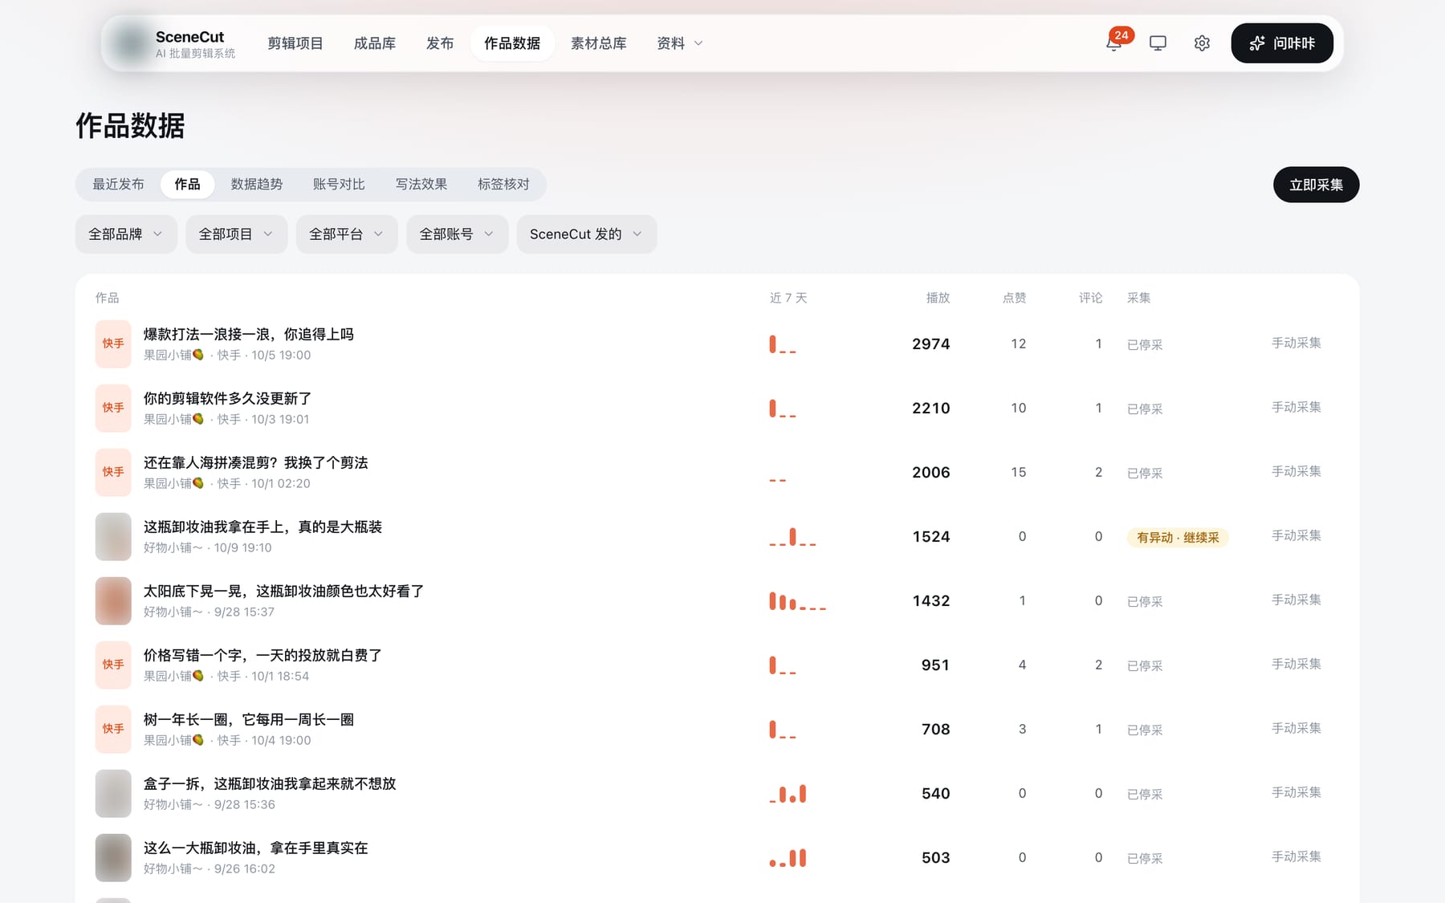Switch to 写法效果 tab
This screenshot has height=903, width=1445.
[421, 185]
